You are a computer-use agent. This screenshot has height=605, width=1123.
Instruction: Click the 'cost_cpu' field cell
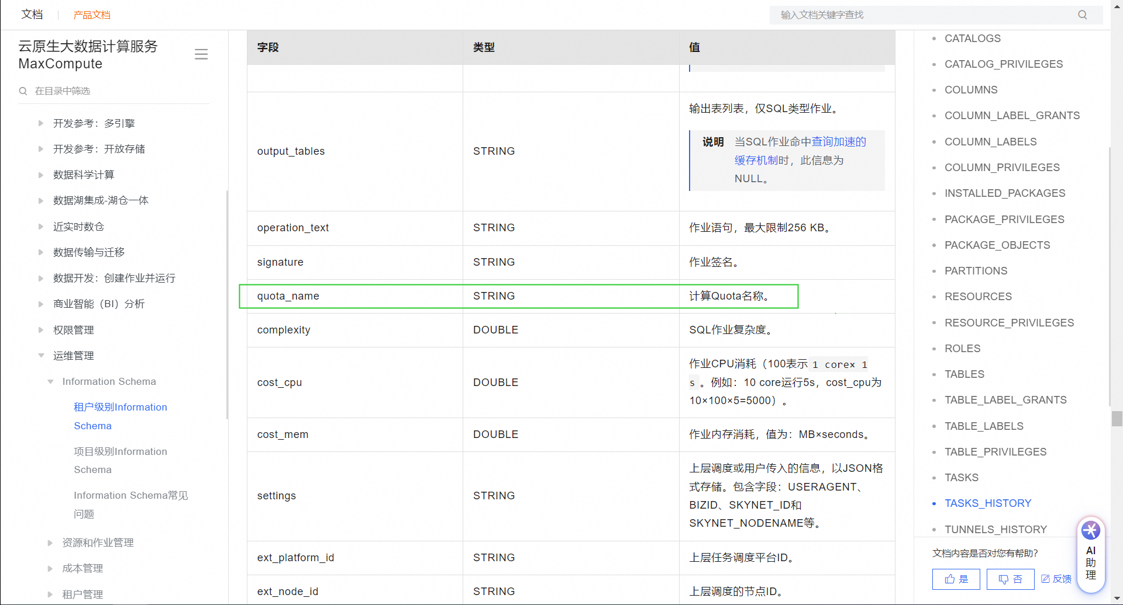[x=355, y=383]
